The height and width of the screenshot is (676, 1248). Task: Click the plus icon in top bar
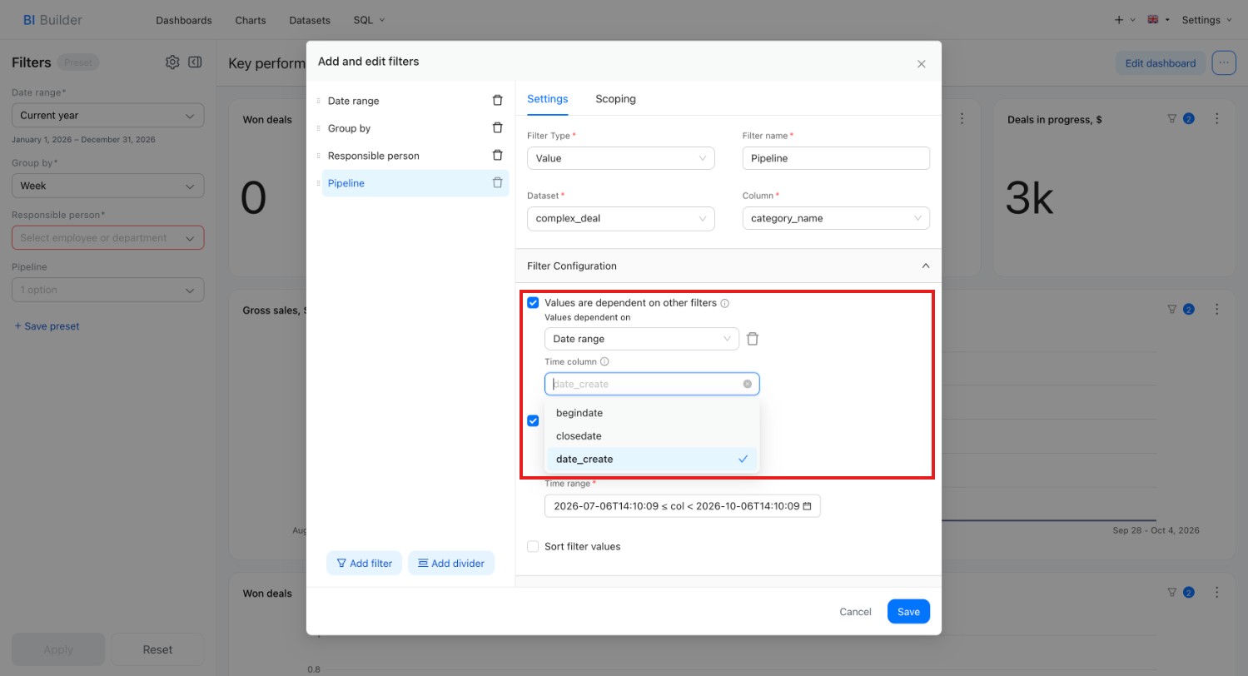pos(1119,20)
